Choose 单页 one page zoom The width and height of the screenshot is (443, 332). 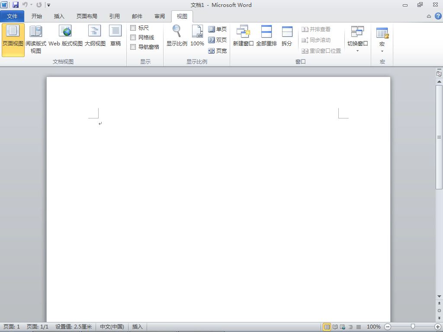pyautogui.click(x=217, y=29)
